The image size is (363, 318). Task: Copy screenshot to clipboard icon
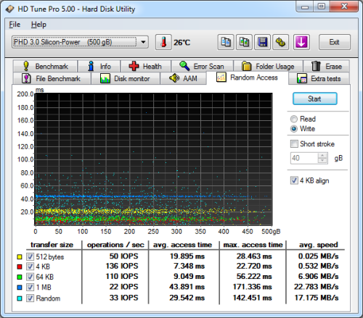pos(244,42)
